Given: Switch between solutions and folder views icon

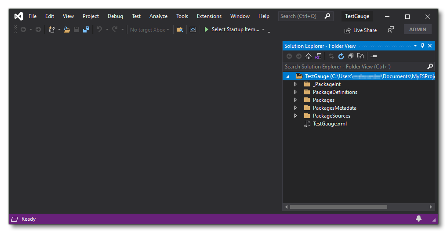Looking at the screenshot, I should coord(318,56).
